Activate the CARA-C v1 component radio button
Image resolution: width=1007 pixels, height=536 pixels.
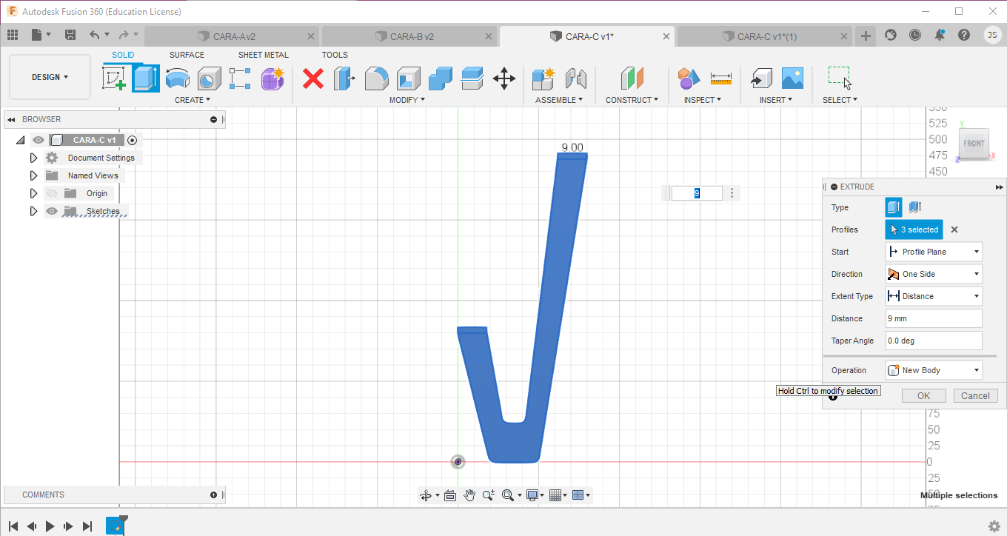pyautogui.click(x=133, y=140)
